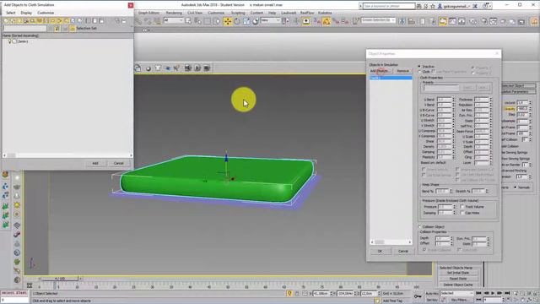Click the U Bend spinner arrows
The image size is (540, 304).
click(x=454, y=100)
